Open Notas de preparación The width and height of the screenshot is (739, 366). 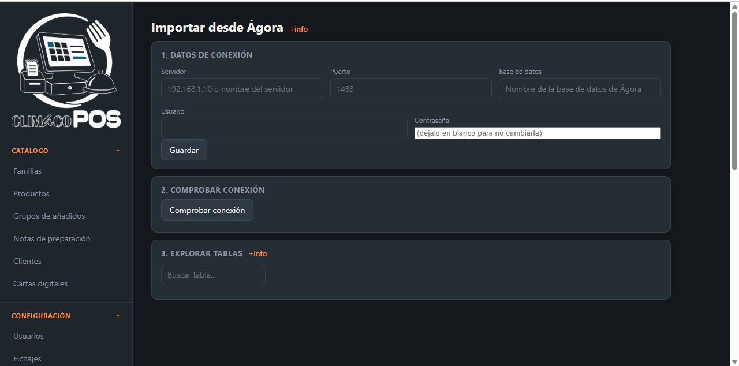[x=52, y=238]
